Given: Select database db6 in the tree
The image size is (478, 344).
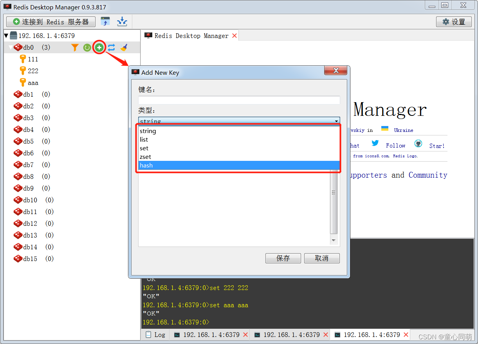Looking at the screenshot, I should pos(29,153).
